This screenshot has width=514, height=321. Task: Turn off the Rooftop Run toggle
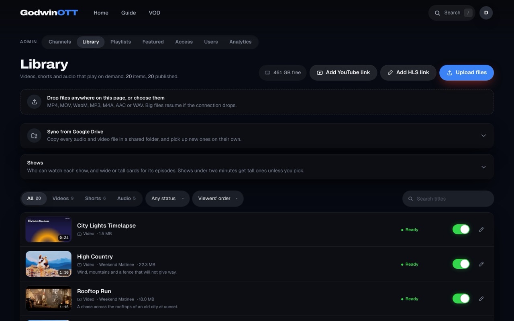tap(461, 299)
